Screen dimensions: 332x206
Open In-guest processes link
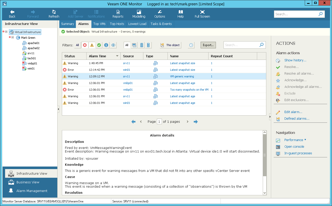click(x=298, y=153)
